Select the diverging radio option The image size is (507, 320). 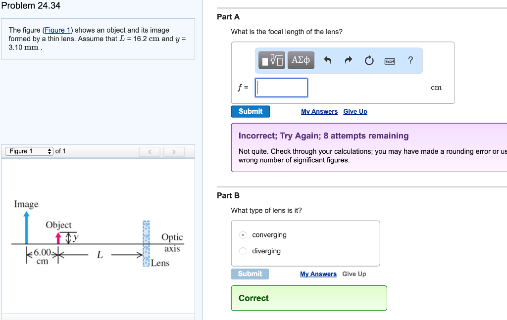pyautogui.click(x=243, y=251)
